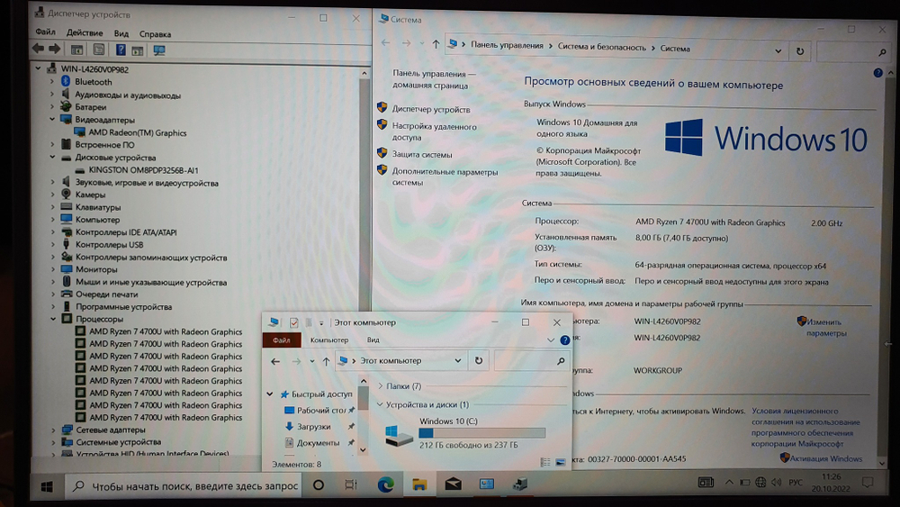Open Защита системы link
The height and width of the screenshot is (507, 900).
point(422,155)
